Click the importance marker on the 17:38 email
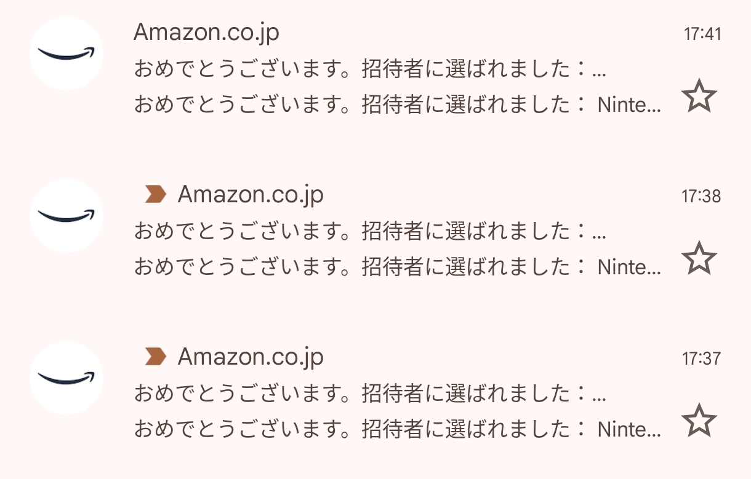This screenshot has height=479, width=751. pos(156,195)
